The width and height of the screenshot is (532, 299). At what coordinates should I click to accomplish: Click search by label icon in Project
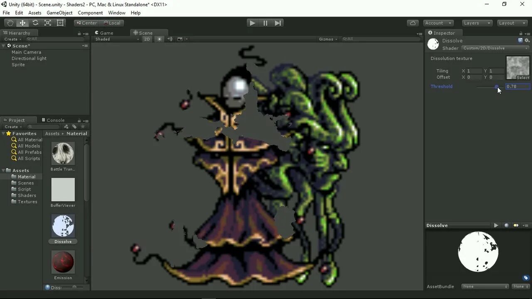tap(74, 127)
